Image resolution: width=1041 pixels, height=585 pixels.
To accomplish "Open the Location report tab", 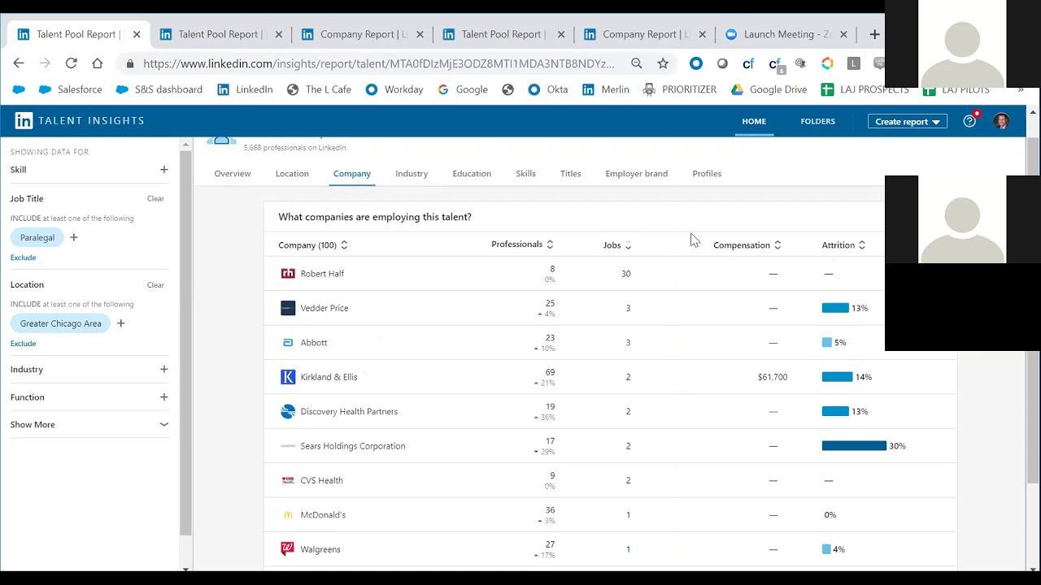I will tap(292, 174).
